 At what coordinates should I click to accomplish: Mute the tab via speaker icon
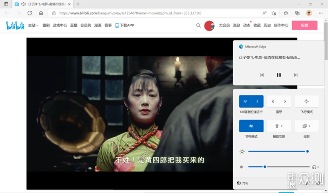23,4
